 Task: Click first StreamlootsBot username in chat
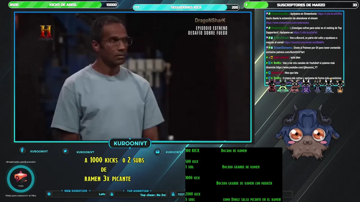280,14
